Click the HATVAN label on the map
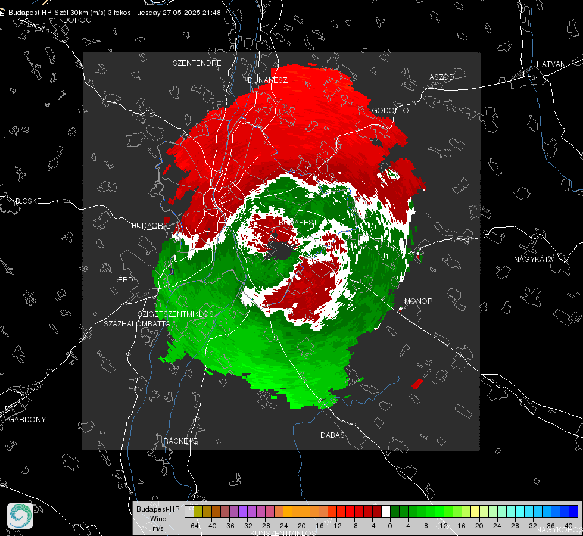 (x=551, y=64)
